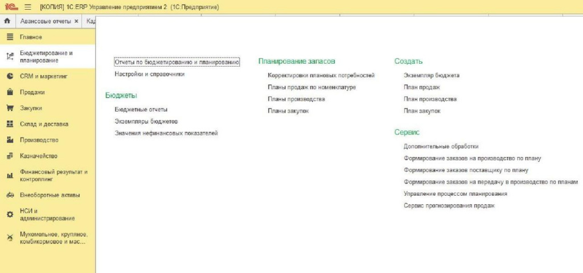Click the Бюджетирование и планирование chart icon
The height and width of the screenshot is (273, 583).
[x=10, y=56]
